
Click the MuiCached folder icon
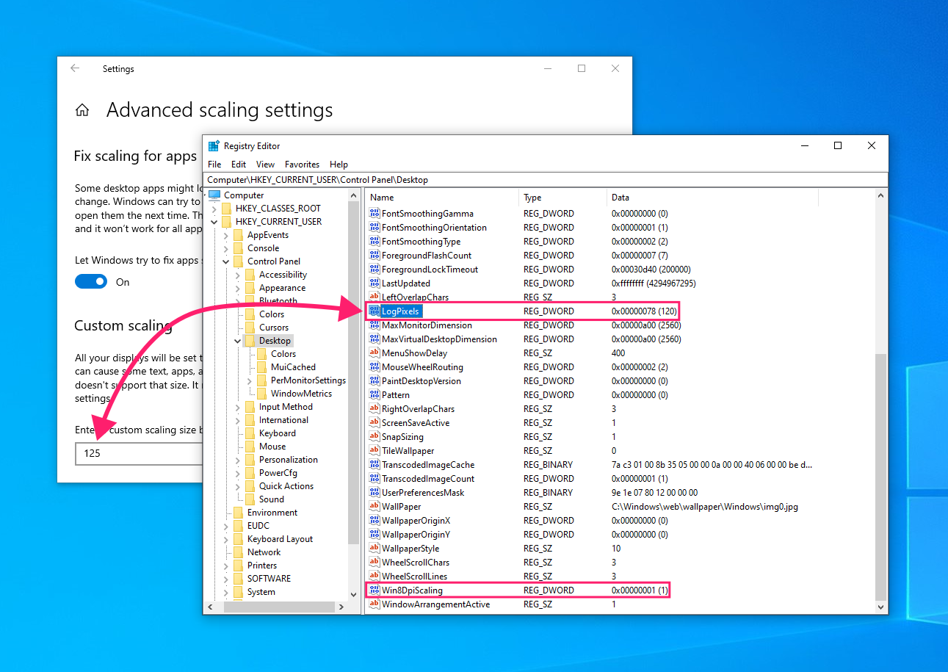pyautogui.click(x=261, y=367)
